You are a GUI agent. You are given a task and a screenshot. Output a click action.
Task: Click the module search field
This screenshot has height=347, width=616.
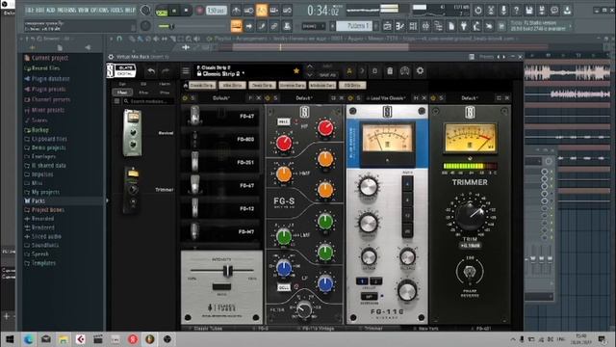click(x=148, y=101)
